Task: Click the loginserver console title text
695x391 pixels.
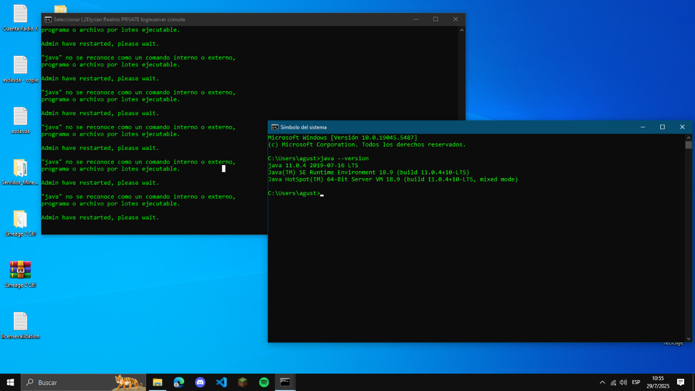Action: (x=119, y=20)
